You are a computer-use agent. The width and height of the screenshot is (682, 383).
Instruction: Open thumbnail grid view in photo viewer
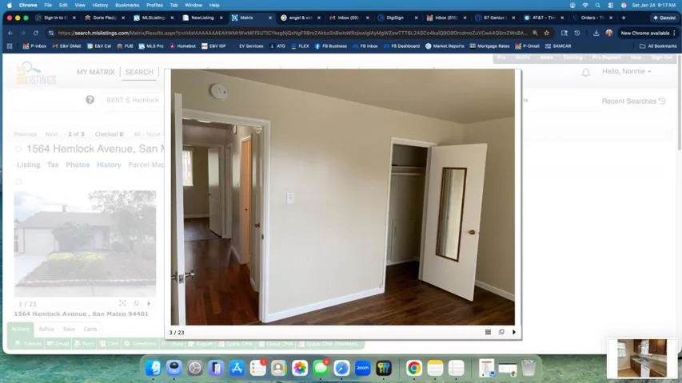point(488,332)
